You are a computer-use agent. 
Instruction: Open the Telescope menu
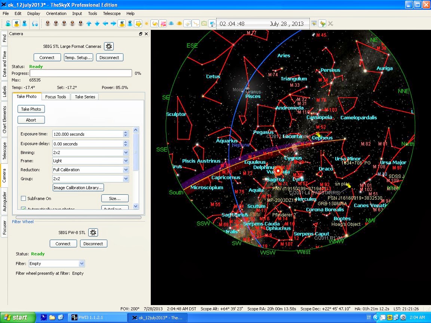tap(112, 13)
